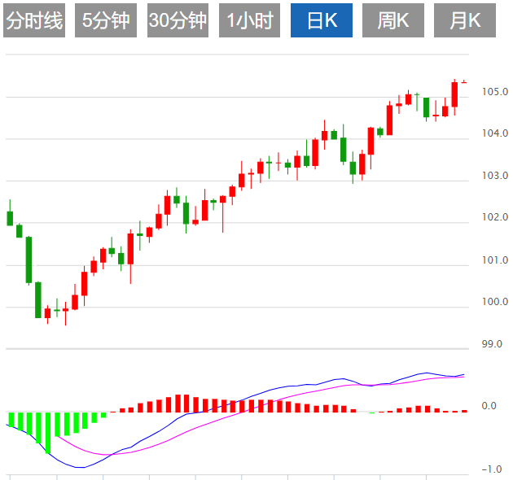
Task: Click the first green candlestick at left edge
Action: pyautogui.click(x=10, y=218)
